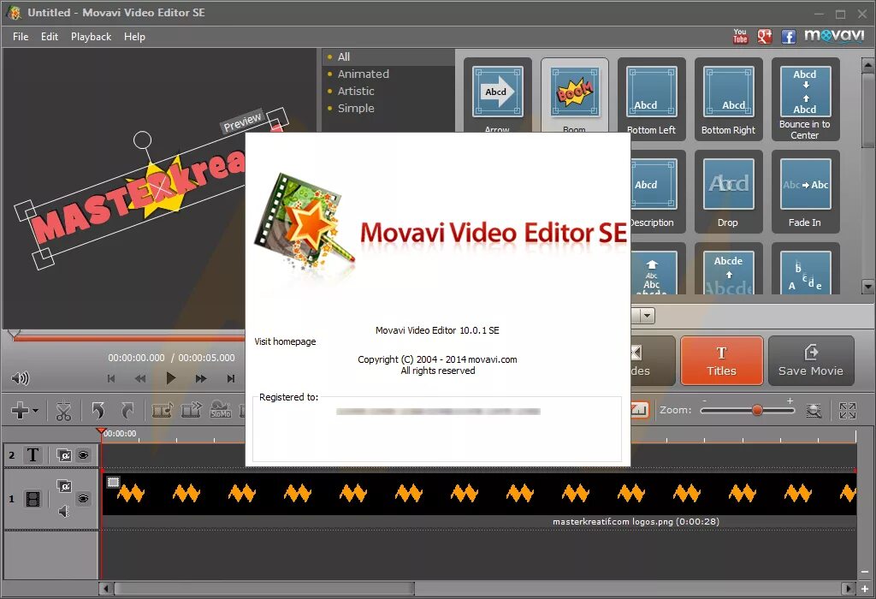Click the timeline playhead marker at 00:00:00
876x599 pixels.
pos(101,432)
